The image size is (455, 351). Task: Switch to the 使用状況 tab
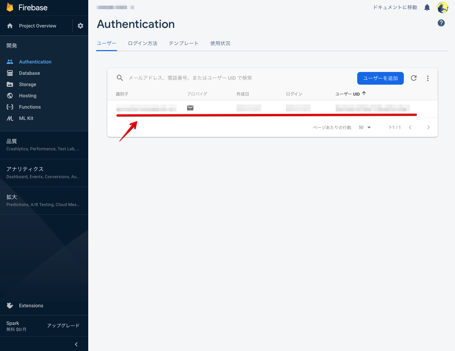click(x=220, y=43)
